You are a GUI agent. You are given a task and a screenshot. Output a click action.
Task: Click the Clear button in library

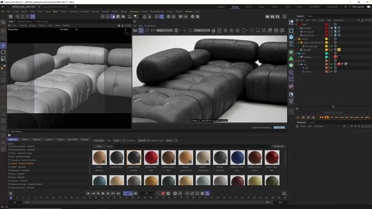coord(99,146)
